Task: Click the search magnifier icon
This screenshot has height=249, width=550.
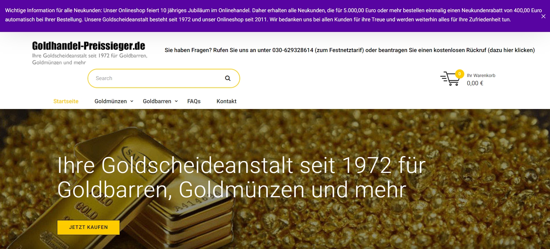Action: 228,78
